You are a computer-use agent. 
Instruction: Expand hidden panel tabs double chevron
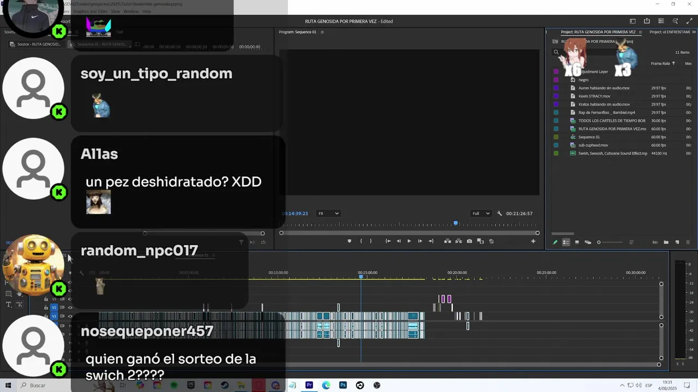tap(694, 32)
